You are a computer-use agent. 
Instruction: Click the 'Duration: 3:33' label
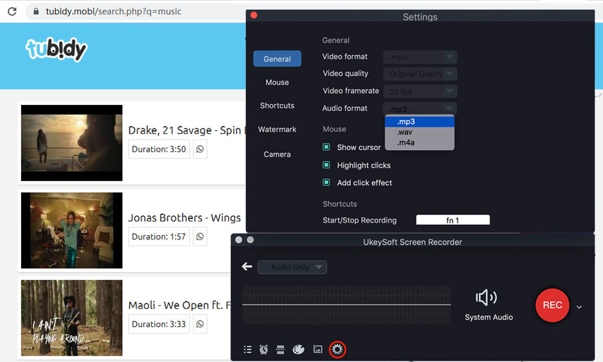tap(159, 324)
